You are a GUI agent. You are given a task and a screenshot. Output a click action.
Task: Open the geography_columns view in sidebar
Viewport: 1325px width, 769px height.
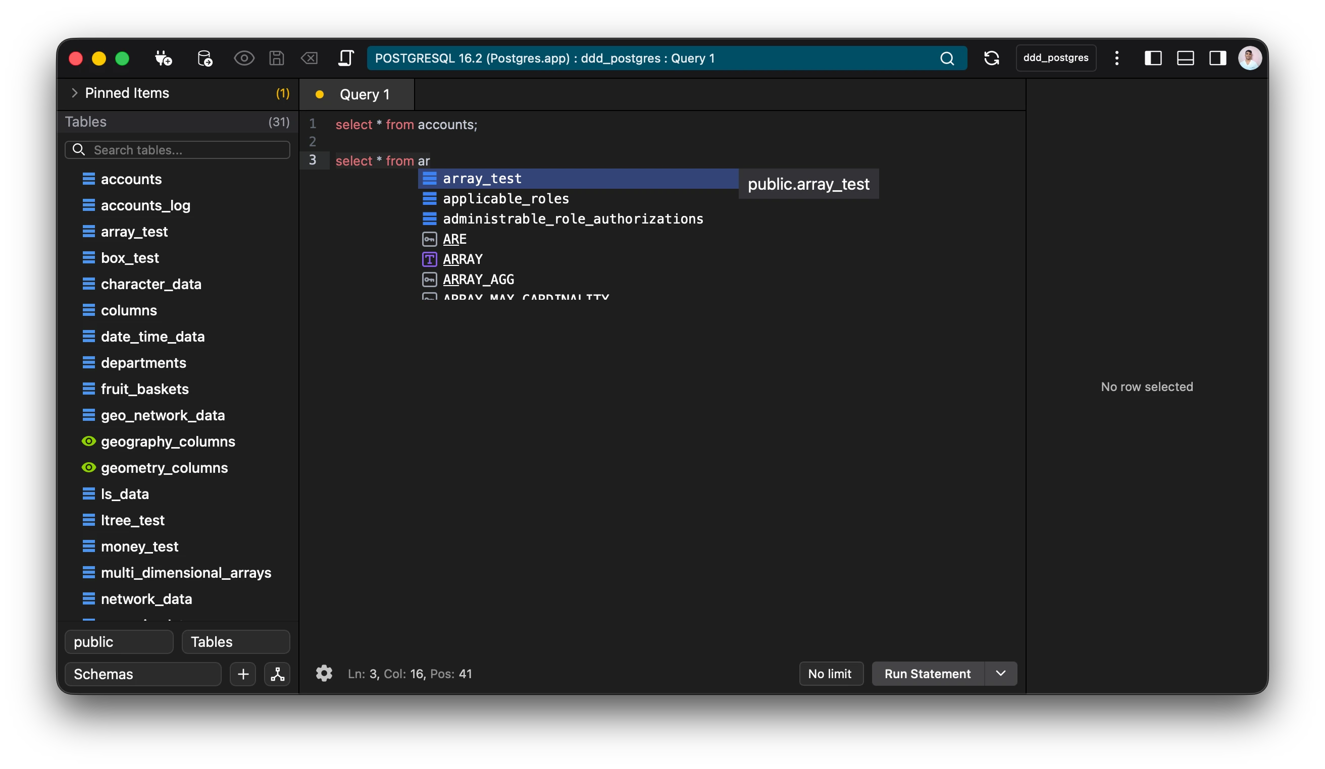click(168, 442)
